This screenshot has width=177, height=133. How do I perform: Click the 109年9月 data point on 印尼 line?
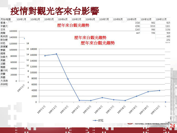(137, 96)
